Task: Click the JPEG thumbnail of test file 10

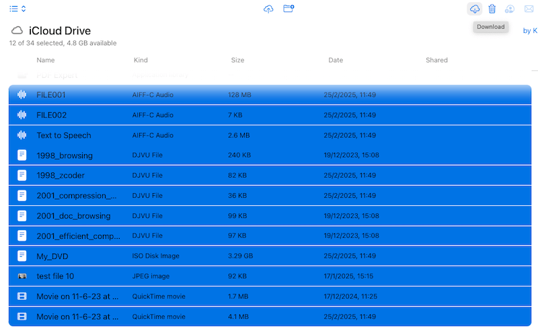Action: tap(22, 276)
